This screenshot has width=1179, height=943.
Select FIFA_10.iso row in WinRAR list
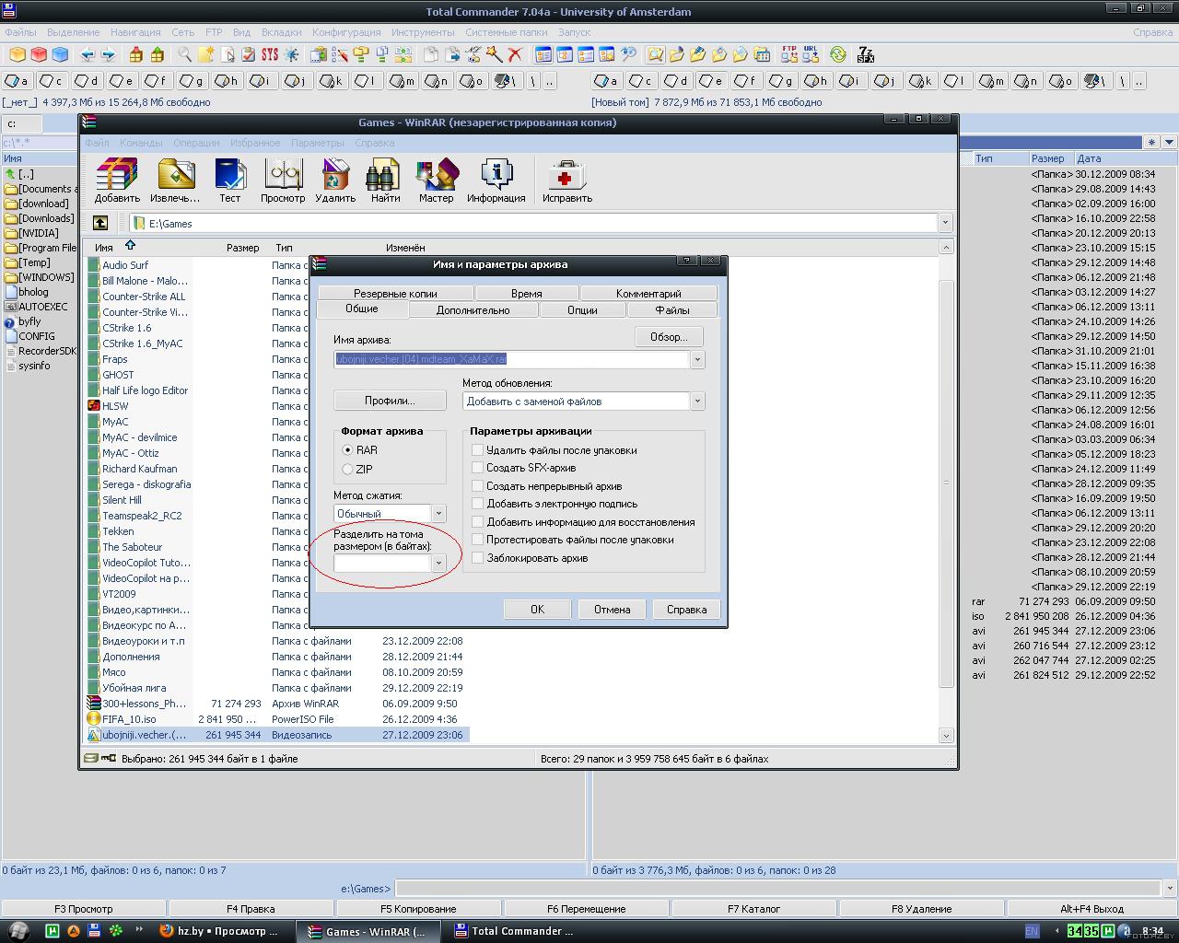coord(278,719)
